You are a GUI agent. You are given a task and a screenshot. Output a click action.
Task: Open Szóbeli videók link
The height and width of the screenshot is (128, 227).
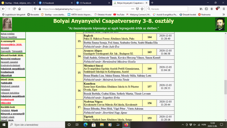[7, 117]
